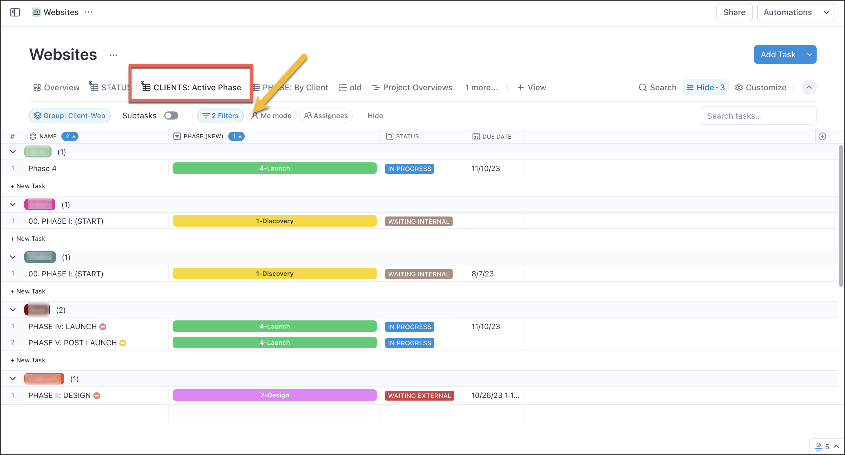Screen dimensions: 845x455
Task: Open the 2 Filters button
Action: pyautogui.click(x=220, y=116)
